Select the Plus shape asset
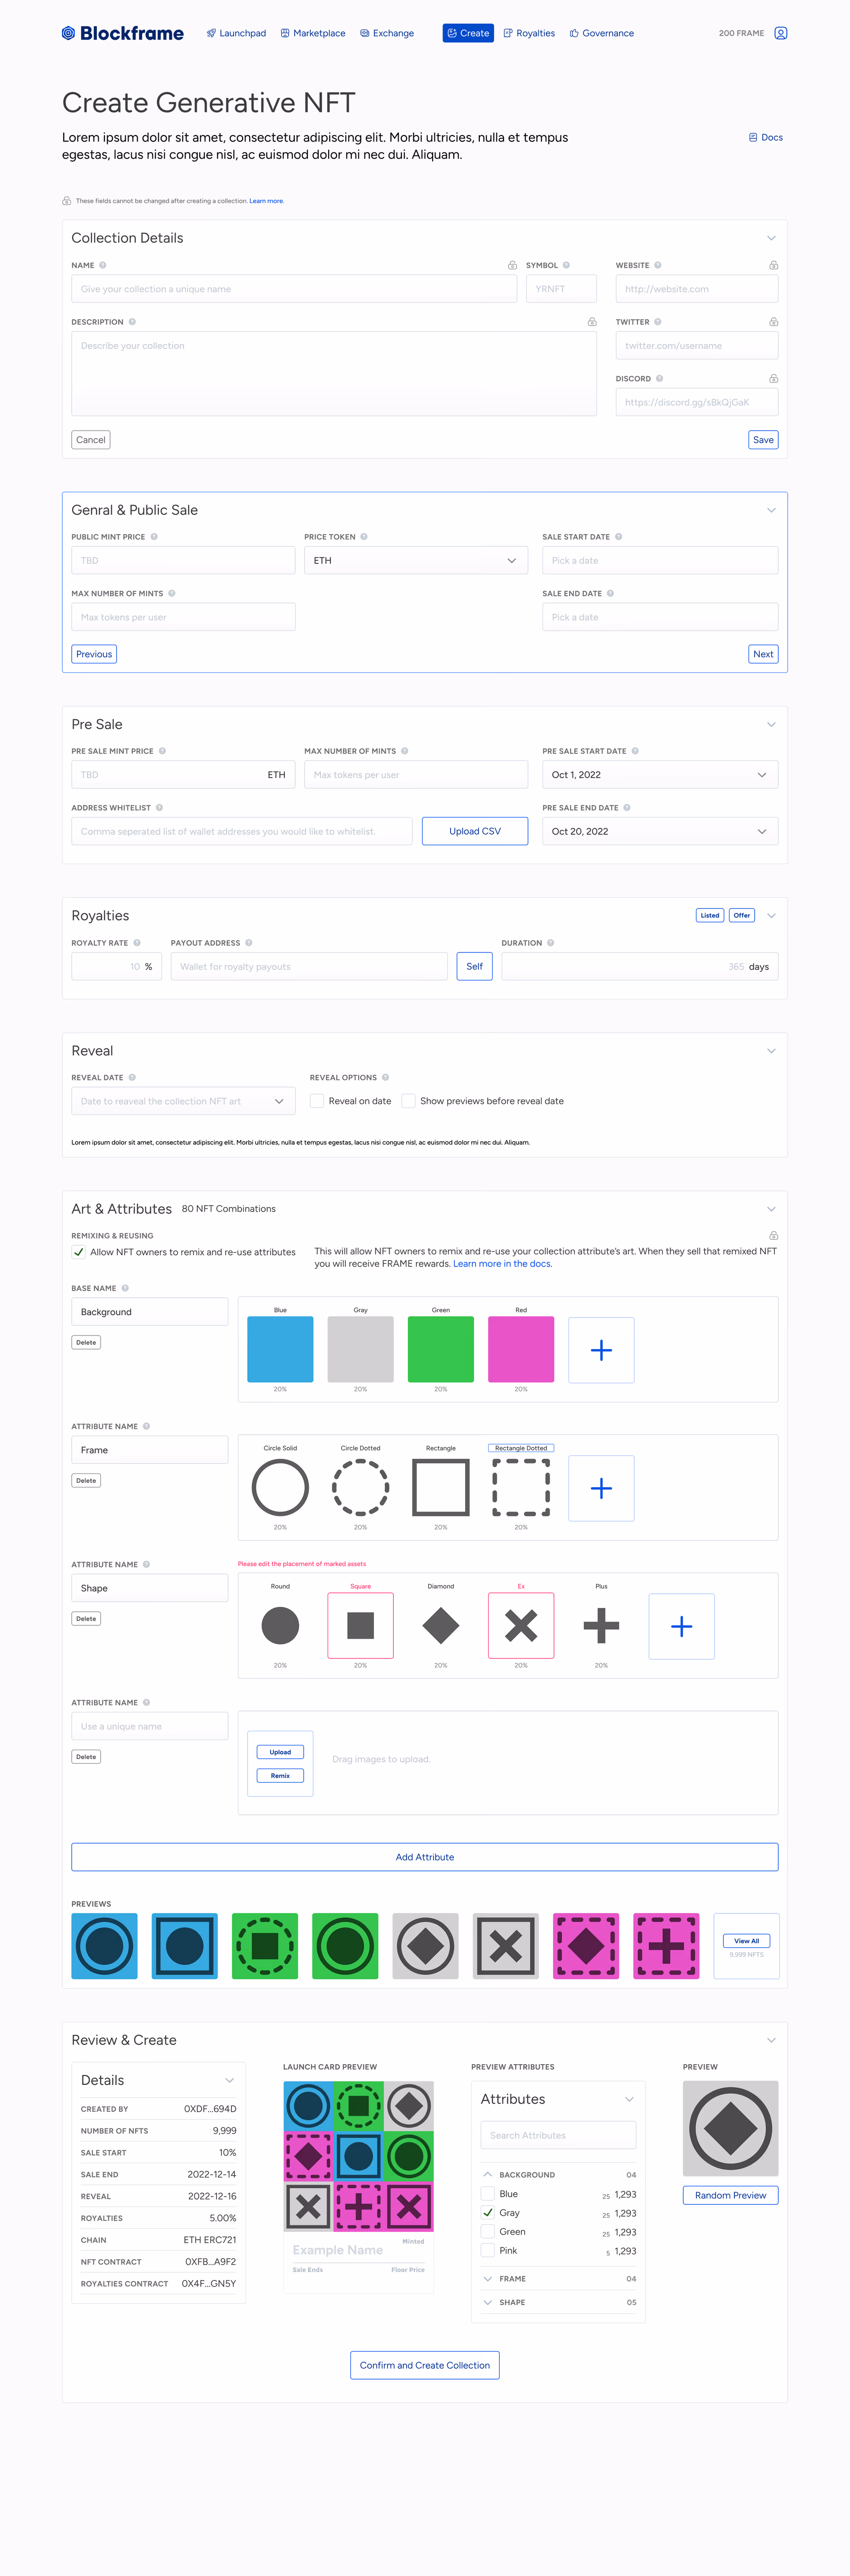This screenshot has width=850, height=2576. click(601, 1626)
